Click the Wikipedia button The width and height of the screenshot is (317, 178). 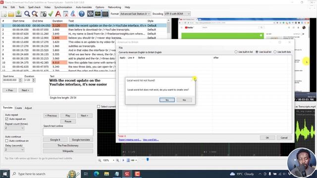click(68, 151)
